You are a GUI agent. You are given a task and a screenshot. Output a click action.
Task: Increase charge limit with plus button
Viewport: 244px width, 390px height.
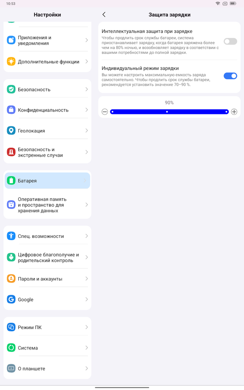pyautogui.click(x=234, y=112)
